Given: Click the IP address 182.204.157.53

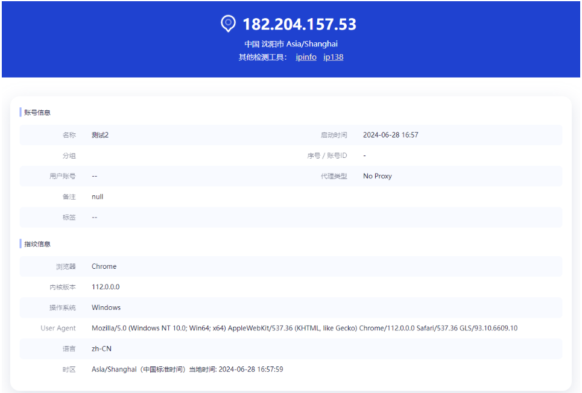Looking at the screenshot, I should click(299, 24).
